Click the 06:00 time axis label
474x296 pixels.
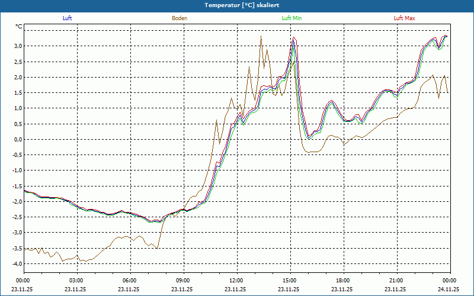pyautogui.click(x=129, y=281)
